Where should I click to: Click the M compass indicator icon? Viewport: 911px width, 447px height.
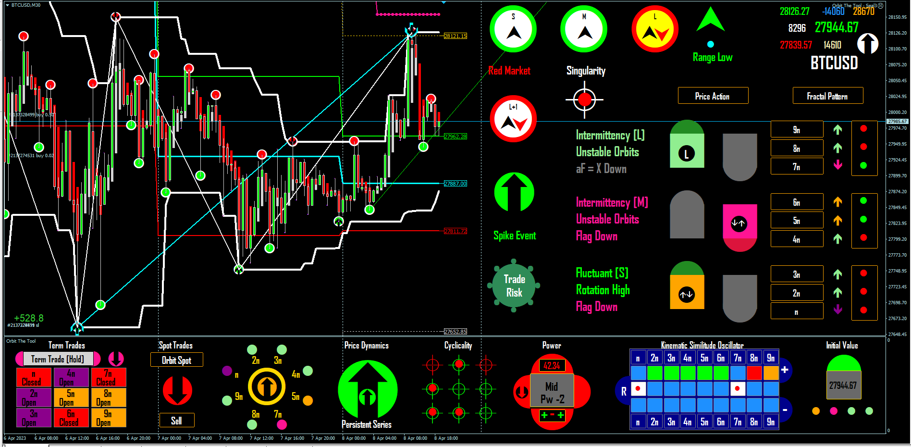(x=584, y=29)
